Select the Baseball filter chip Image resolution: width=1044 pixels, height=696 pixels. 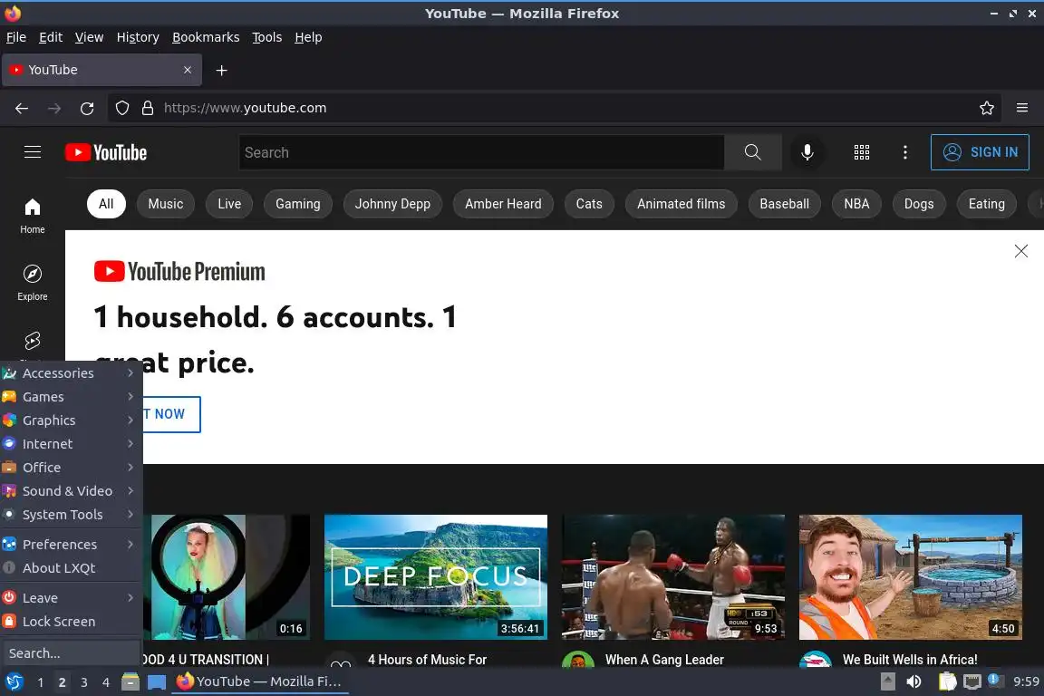click(784, 204)
